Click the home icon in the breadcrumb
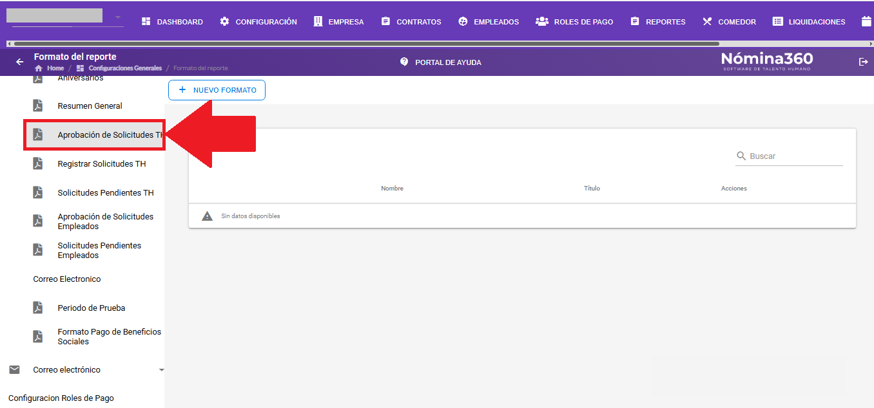This screenshot has height=408, width=874. (x=39, y=68)
